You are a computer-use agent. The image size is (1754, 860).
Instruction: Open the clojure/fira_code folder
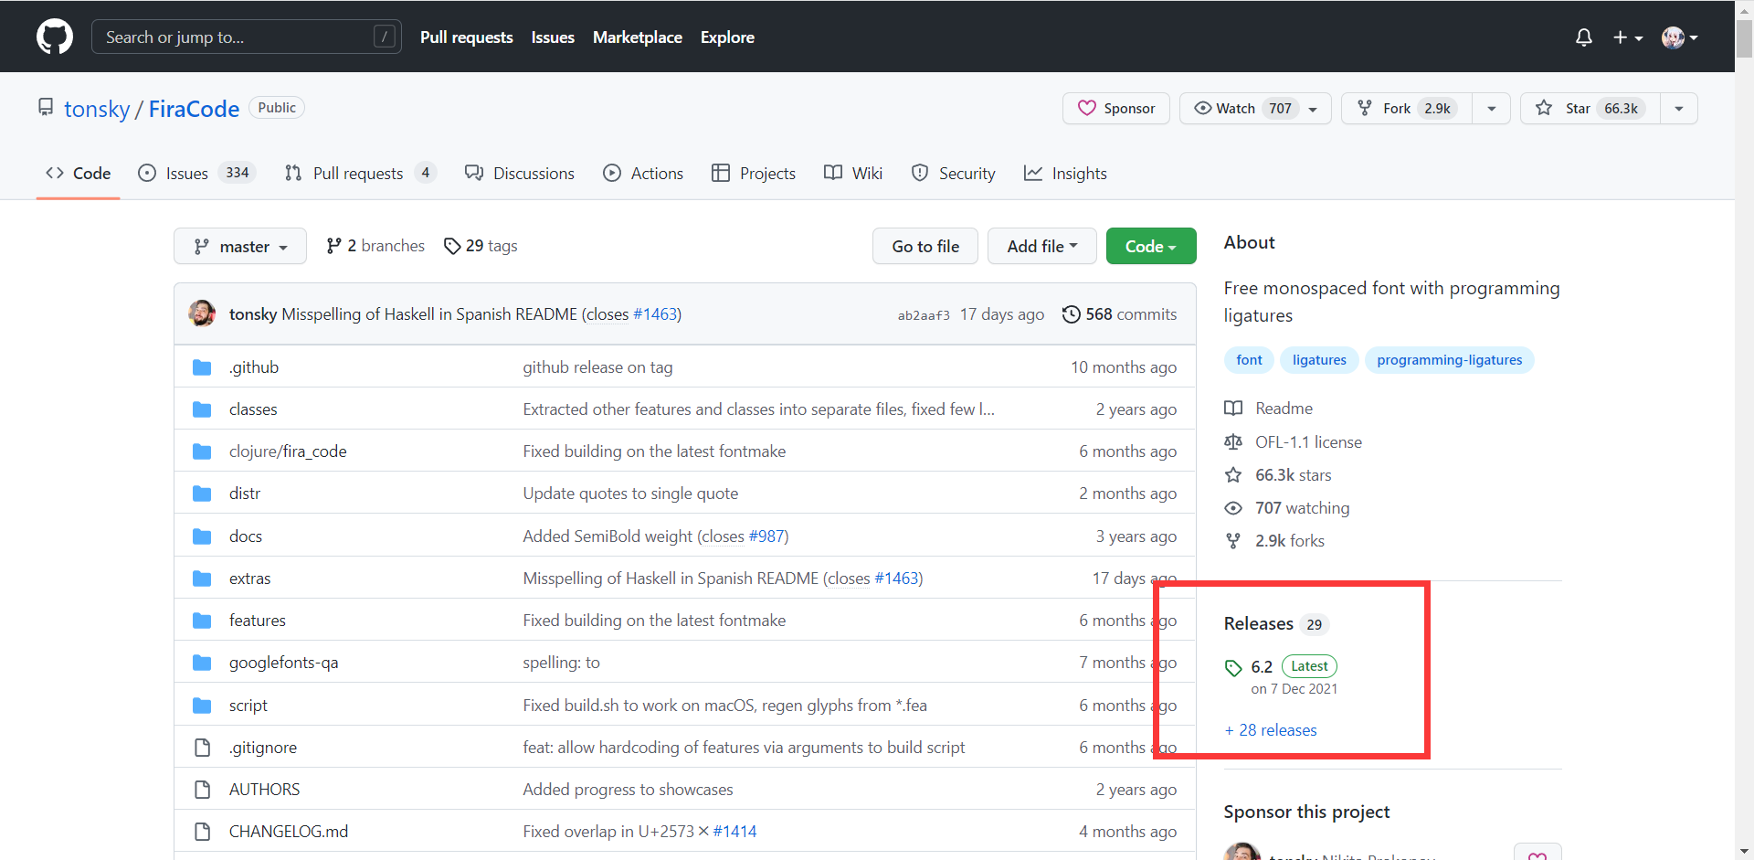(x=288, y=451)
